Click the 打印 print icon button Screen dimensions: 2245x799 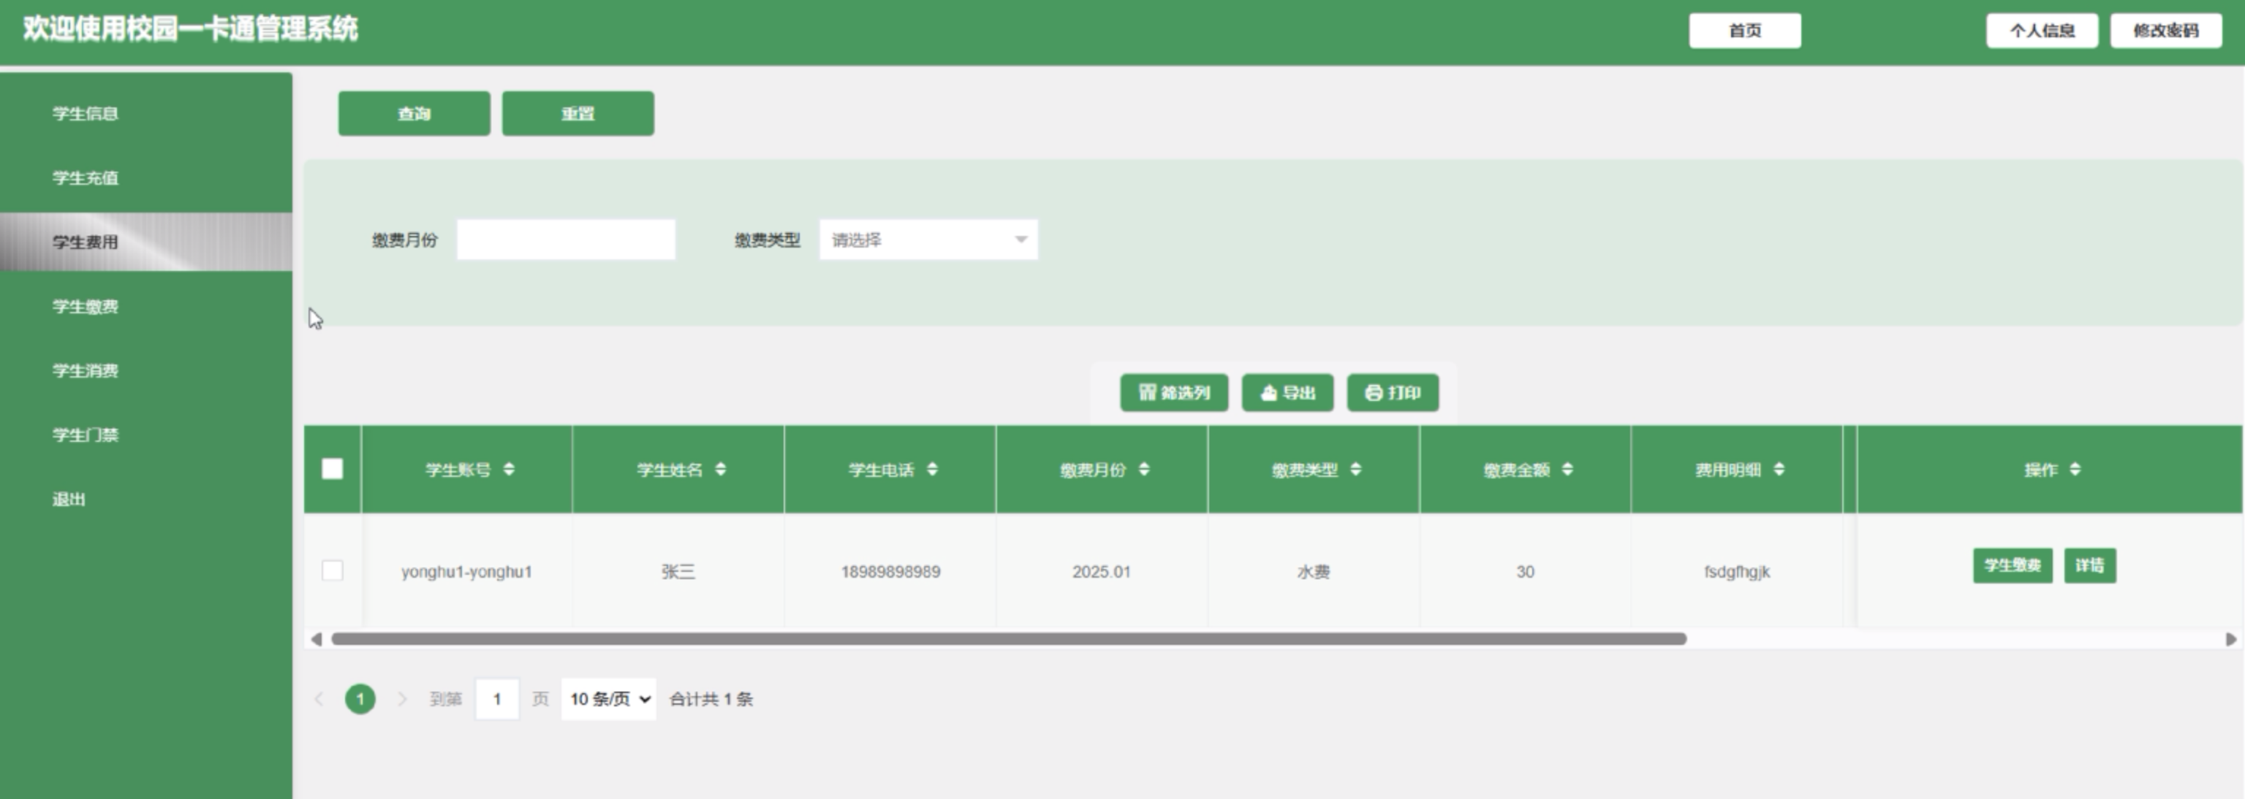pyautogui.click(x=1392, y=392)
